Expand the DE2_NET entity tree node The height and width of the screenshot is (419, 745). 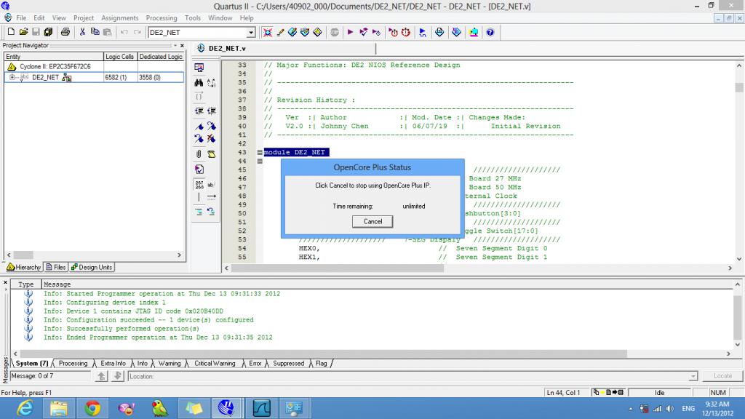click(x=12, y=77)
